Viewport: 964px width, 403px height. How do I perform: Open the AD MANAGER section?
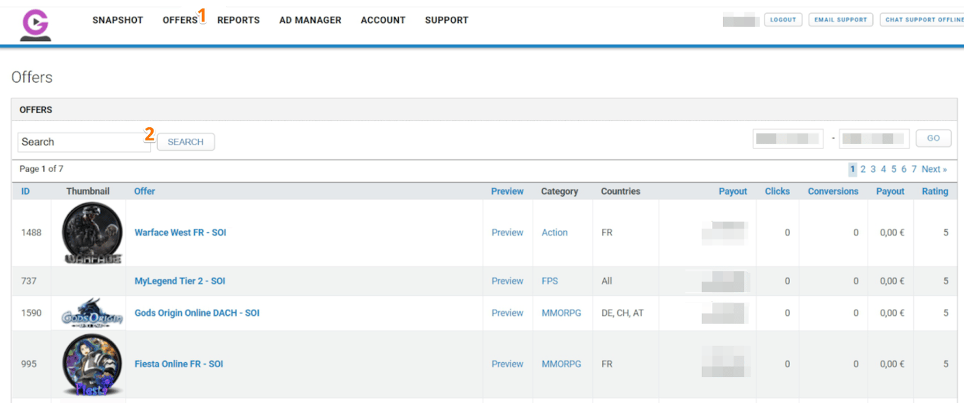[310, 20]
